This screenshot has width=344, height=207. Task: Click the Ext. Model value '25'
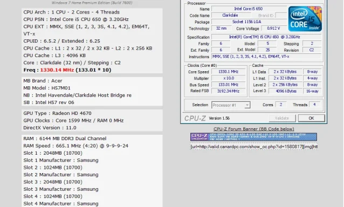[x=267, y=50]
